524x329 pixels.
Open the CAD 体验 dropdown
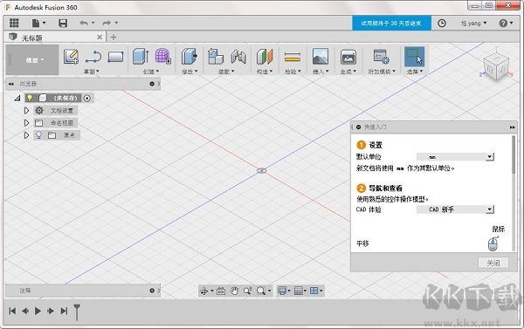(x=455, y=209)
